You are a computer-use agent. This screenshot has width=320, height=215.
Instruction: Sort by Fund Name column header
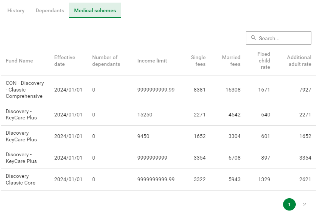(19, 61)
